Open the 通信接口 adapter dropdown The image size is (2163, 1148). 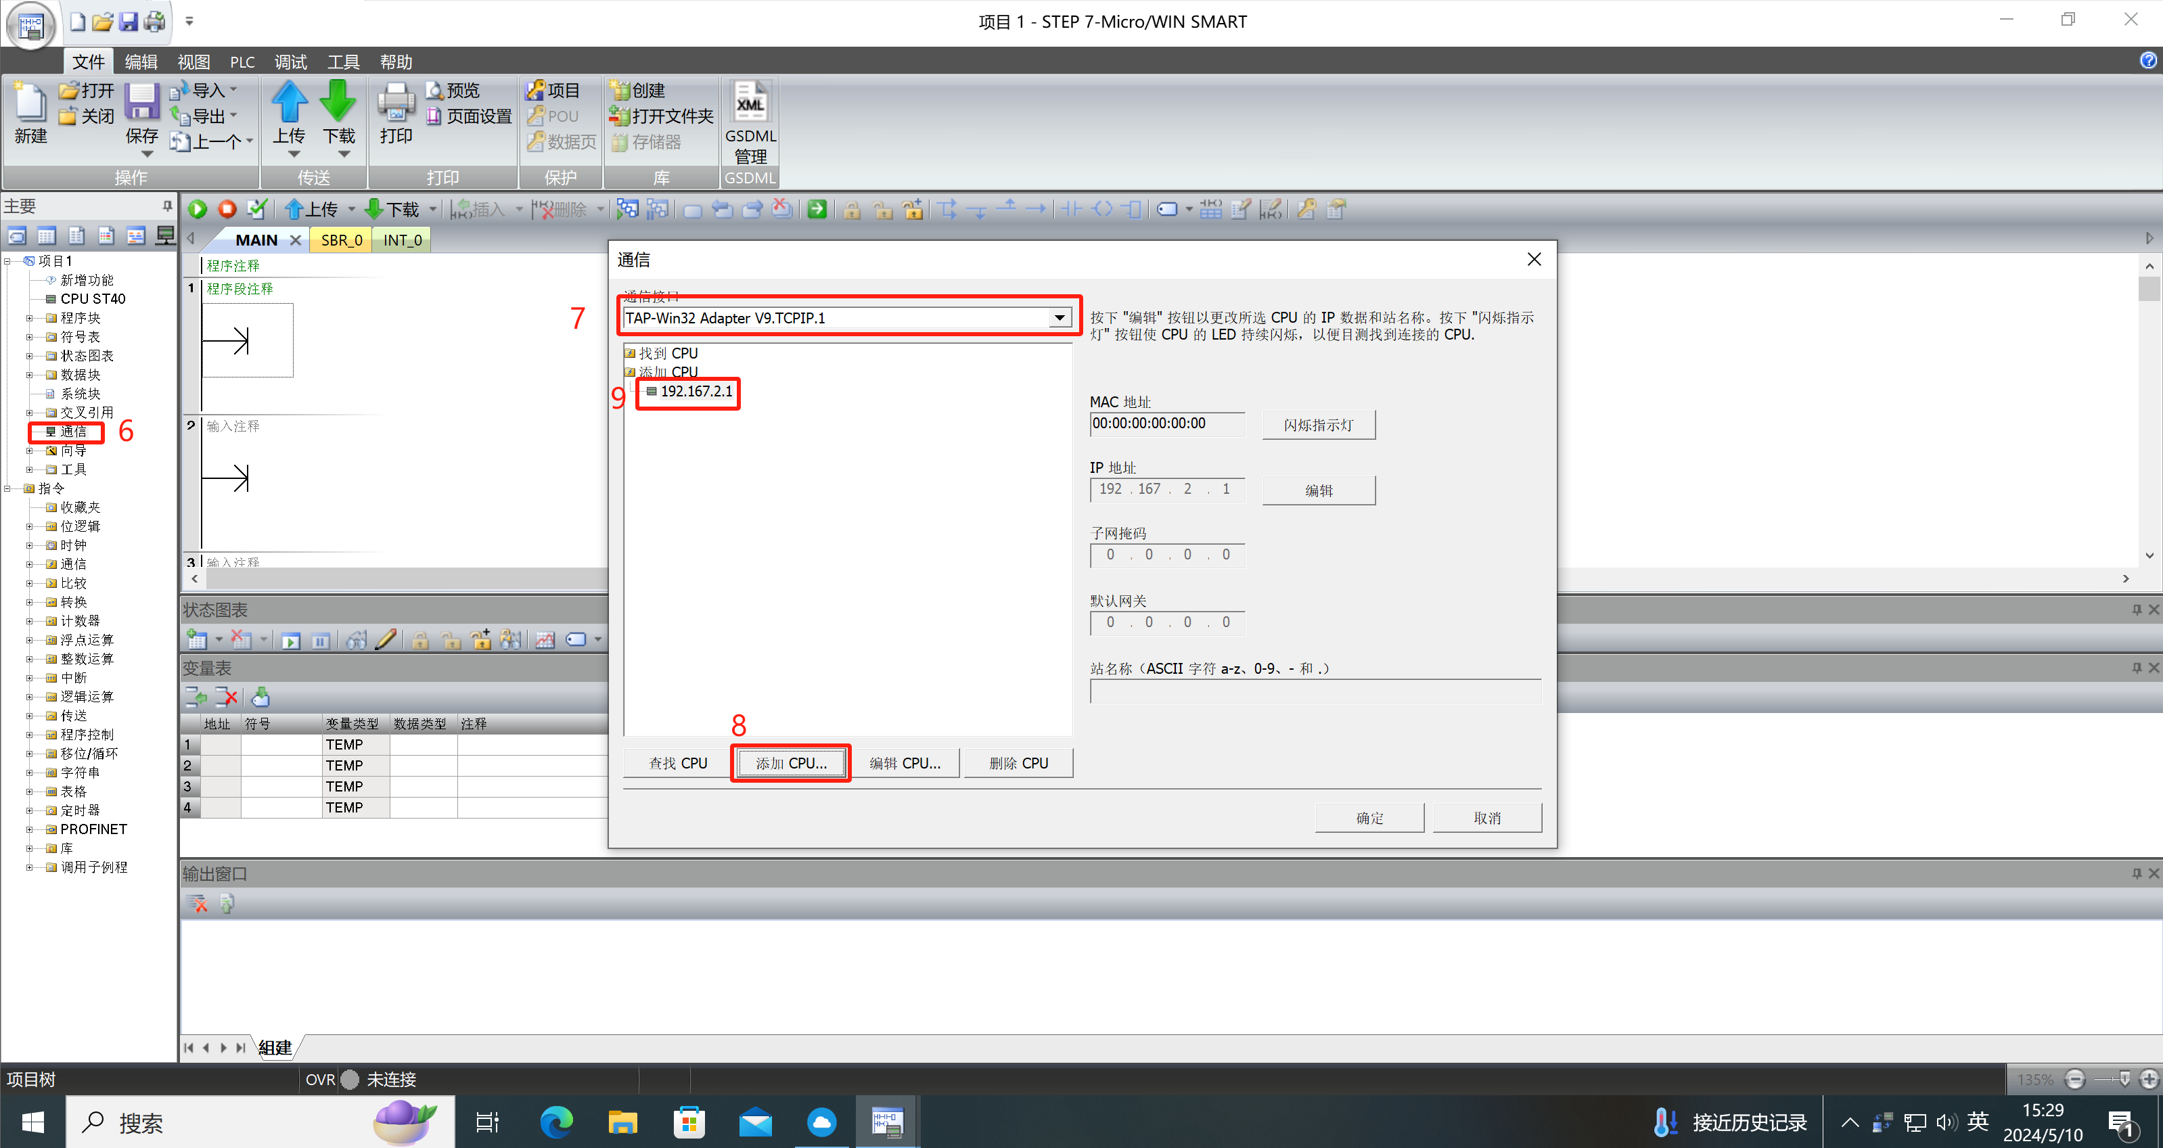(x=1060, y=317)
